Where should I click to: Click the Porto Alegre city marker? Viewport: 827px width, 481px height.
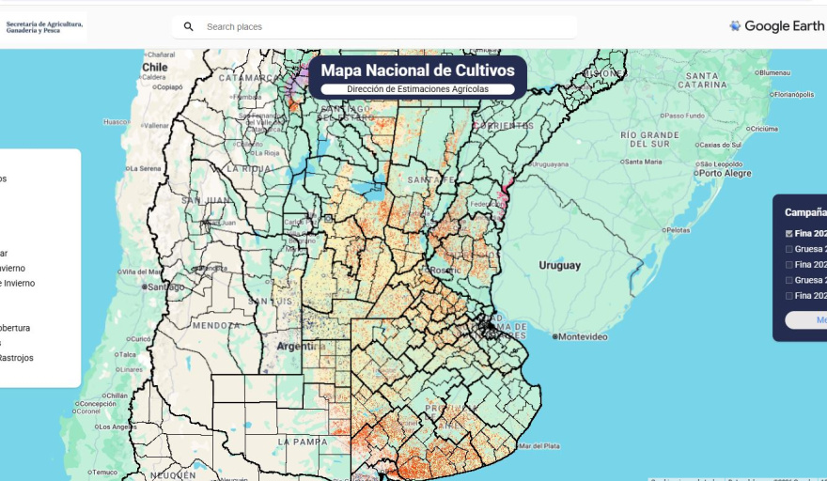pyautogui.click(x=696, y=173)
